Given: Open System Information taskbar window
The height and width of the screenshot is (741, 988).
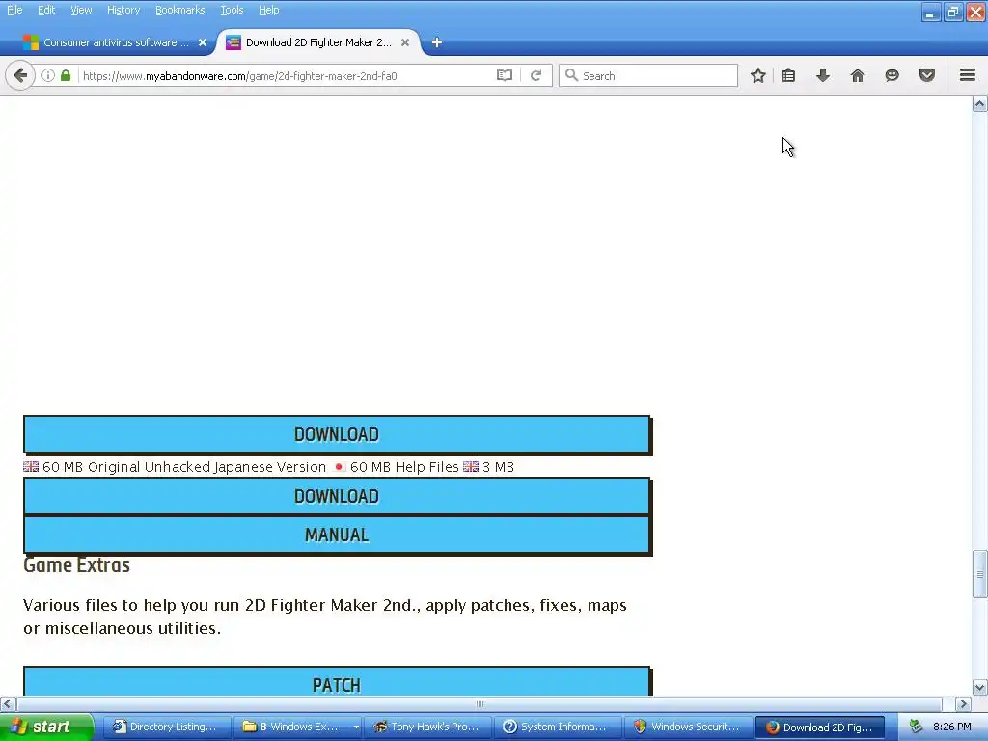Looking at the screenshot, I should tap(559, 727).
